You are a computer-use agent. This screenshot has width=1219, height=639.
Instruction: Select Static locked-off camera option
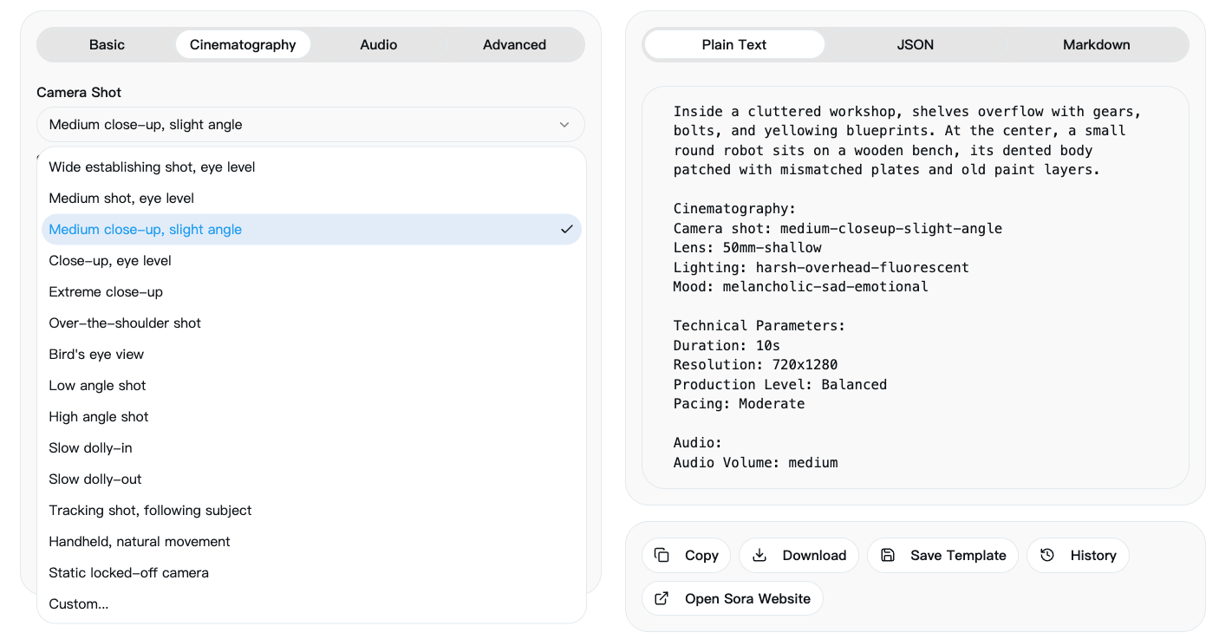coord(129,573)
